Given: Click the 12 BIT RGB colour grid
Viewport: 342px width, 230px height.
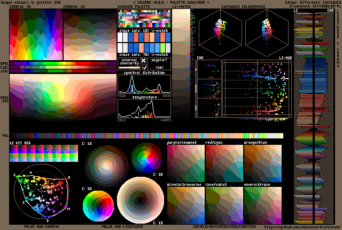Looking at the screenshot, I should coord(44,153).
